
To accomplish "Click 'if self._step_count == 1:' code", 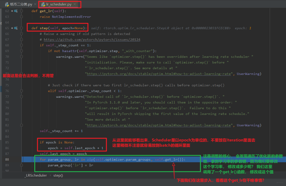I will click(x=65, y=45).
